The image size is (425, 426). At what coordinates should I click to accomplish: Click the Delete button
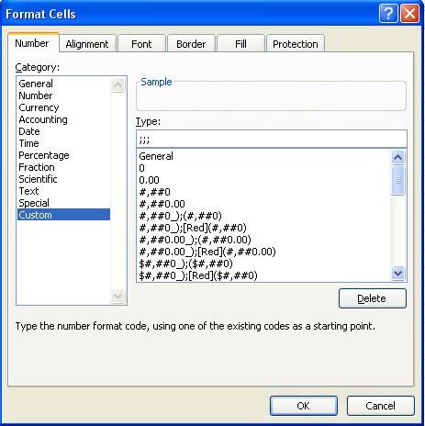pos(373,298)
